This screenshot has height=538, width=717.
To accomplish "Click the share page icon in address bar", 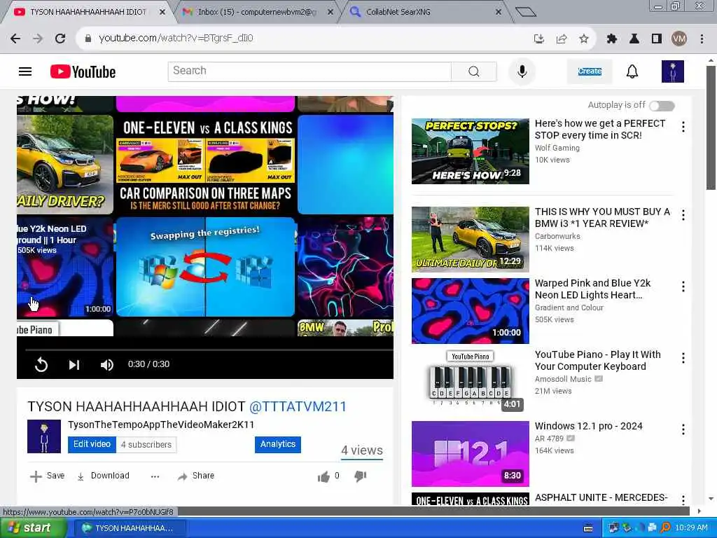I will 562,39.
